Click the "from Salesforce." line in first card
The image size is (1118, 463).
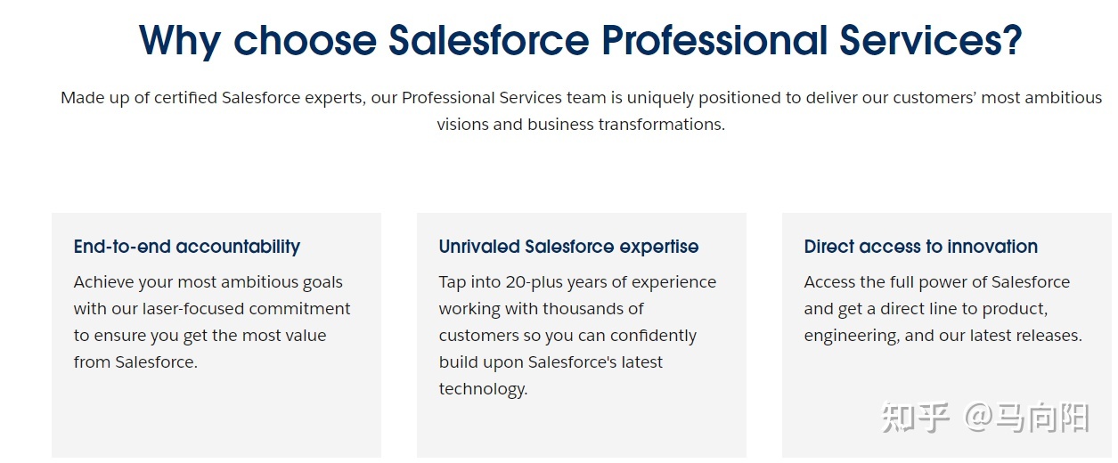click(135, 362)
